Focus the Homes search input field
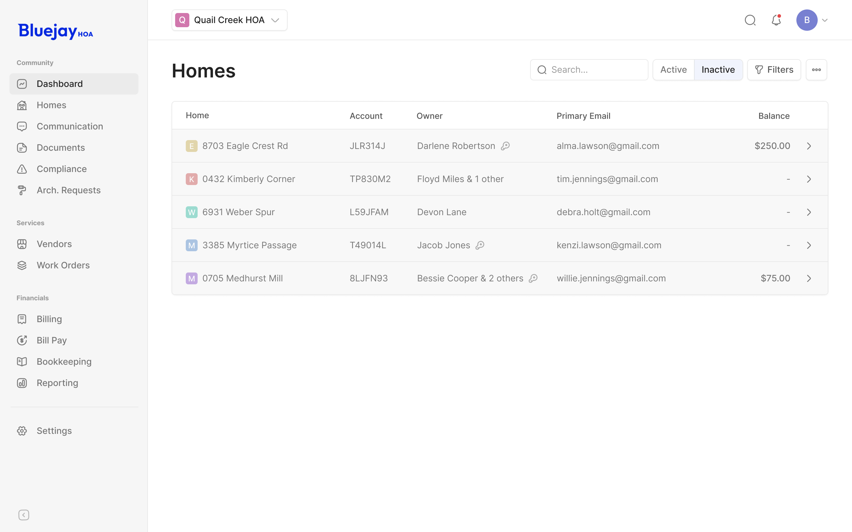 [595, 70]
